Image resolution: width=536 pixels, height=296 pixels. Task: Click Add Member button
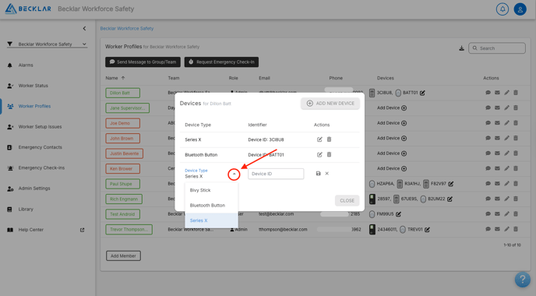pyautogui.click(x=123, y=256)
